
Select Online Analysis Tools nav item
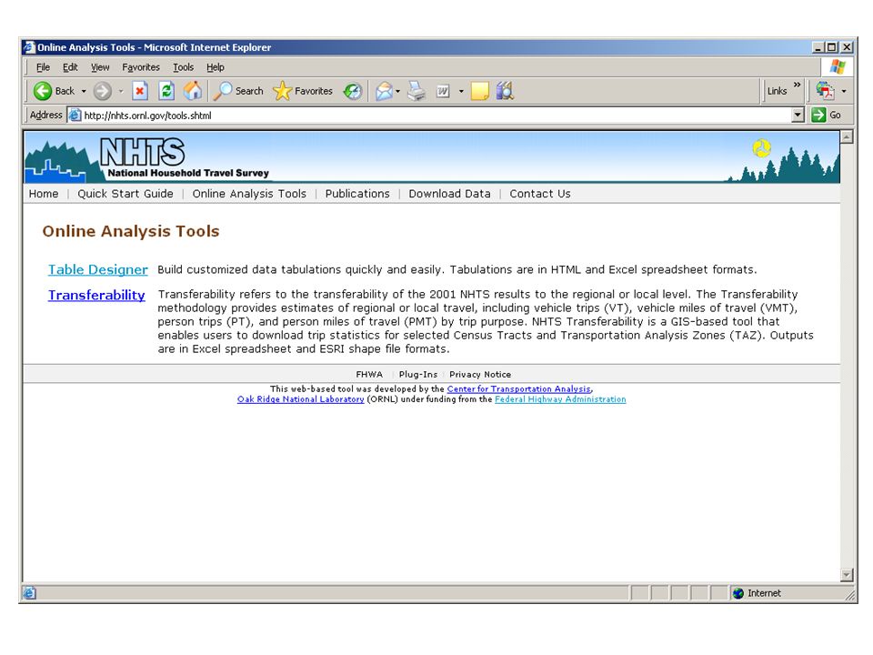point(249,194)
